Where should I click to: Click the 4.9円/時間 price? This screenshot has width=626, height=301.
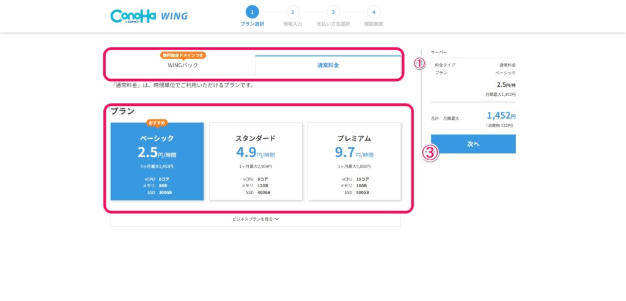click(x=256, y=153)
